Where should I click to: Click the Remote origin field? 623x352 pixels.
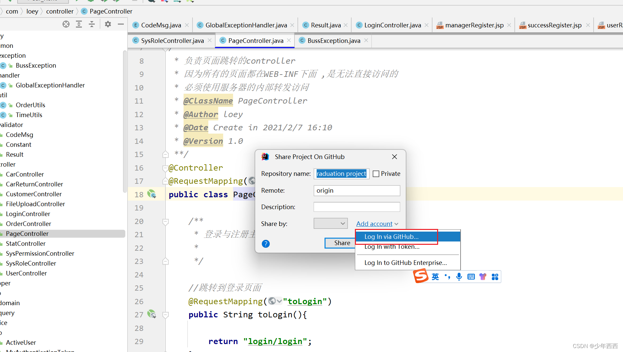[x=357, y=190]
